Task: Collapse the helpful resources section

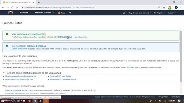Action: coord(4,73)
